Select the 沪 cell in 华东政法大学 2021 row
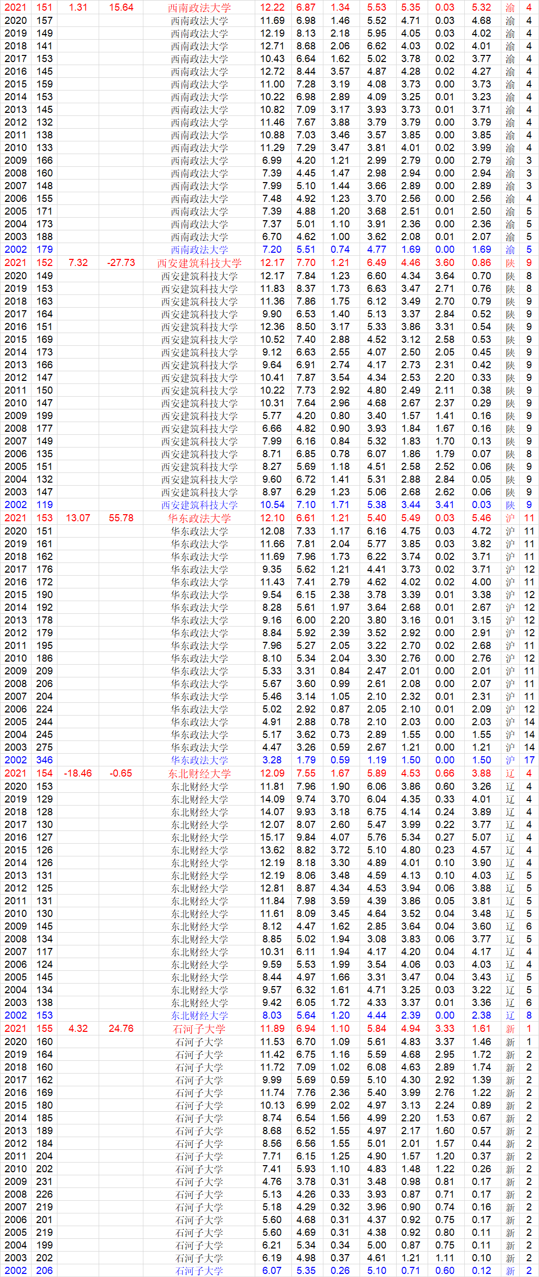Viewport: 539px width, 1277px height. tap(510, 518)
